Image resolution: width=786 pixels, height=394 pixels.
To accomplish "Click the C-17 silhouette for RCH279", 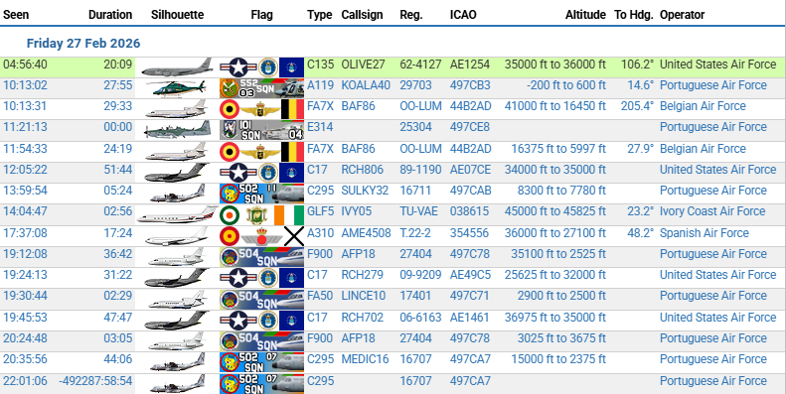I will [x=177, y=278].
